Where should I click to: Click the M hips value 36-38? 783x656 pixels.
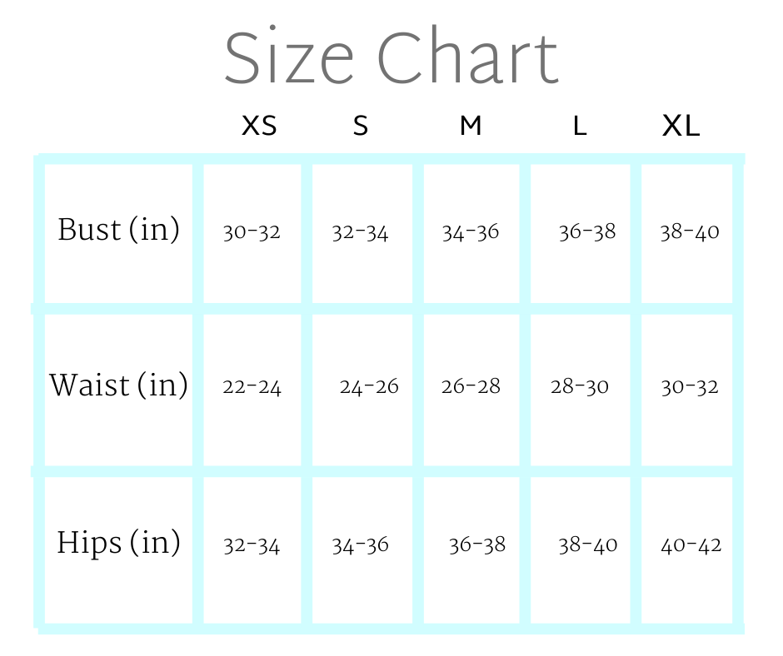(x=477, y=545)
